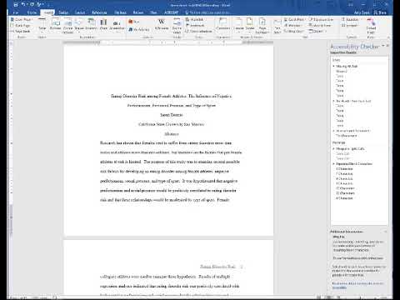Image resolution: width=400 pixels, height=300 pixels.
Task: Open the Footer dropdown
Action: tap(250, 24)
